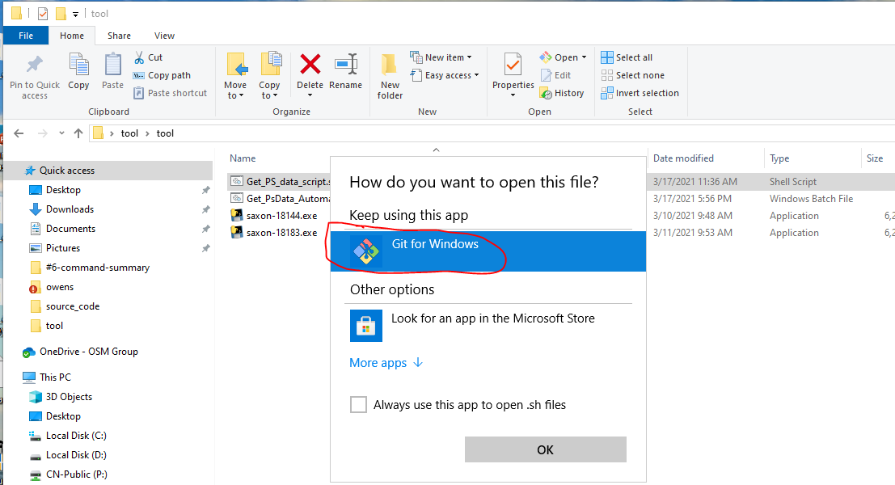Image resolution: width=895 pixels, height=485 pixels.
Task: Open the owens folder
Action: coord(60,287)
